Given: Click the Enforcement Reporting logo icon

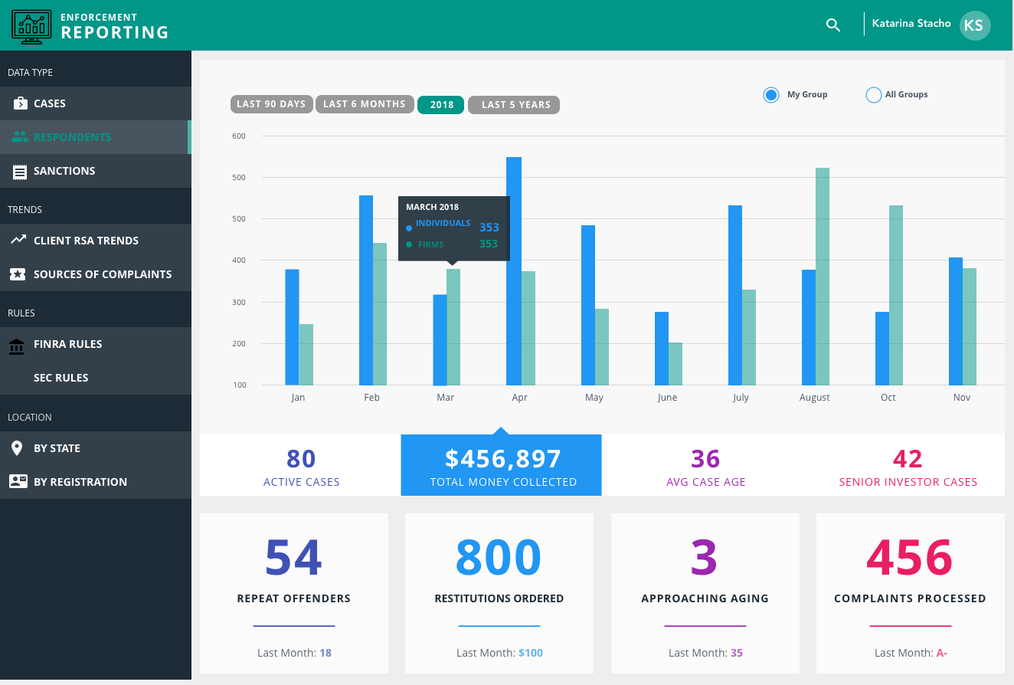Looking at the screenshot, I should [x=31, y=25].
